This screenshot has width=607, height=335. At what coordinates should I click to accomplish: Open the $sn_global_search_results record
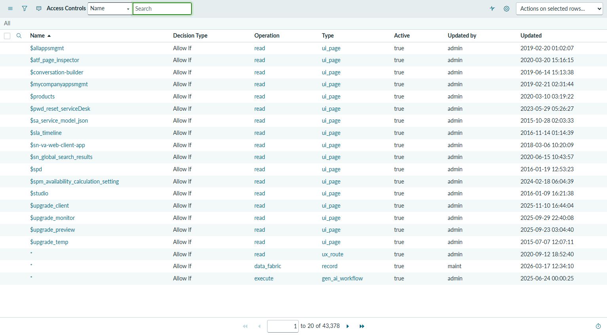(x=61, y=157)
